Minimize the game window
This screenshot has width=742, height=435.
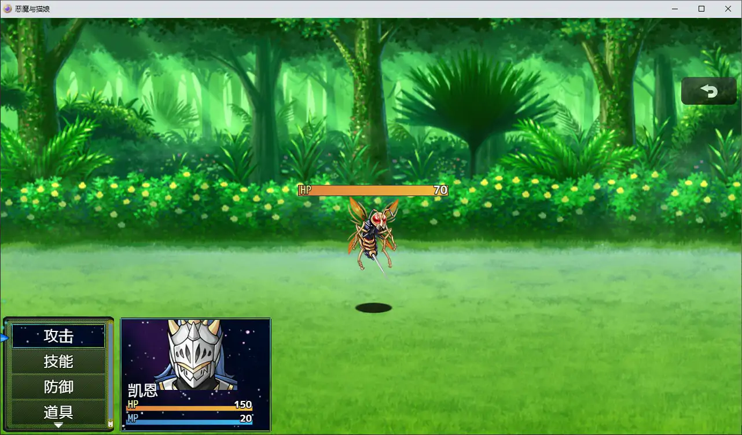(675, 9)
